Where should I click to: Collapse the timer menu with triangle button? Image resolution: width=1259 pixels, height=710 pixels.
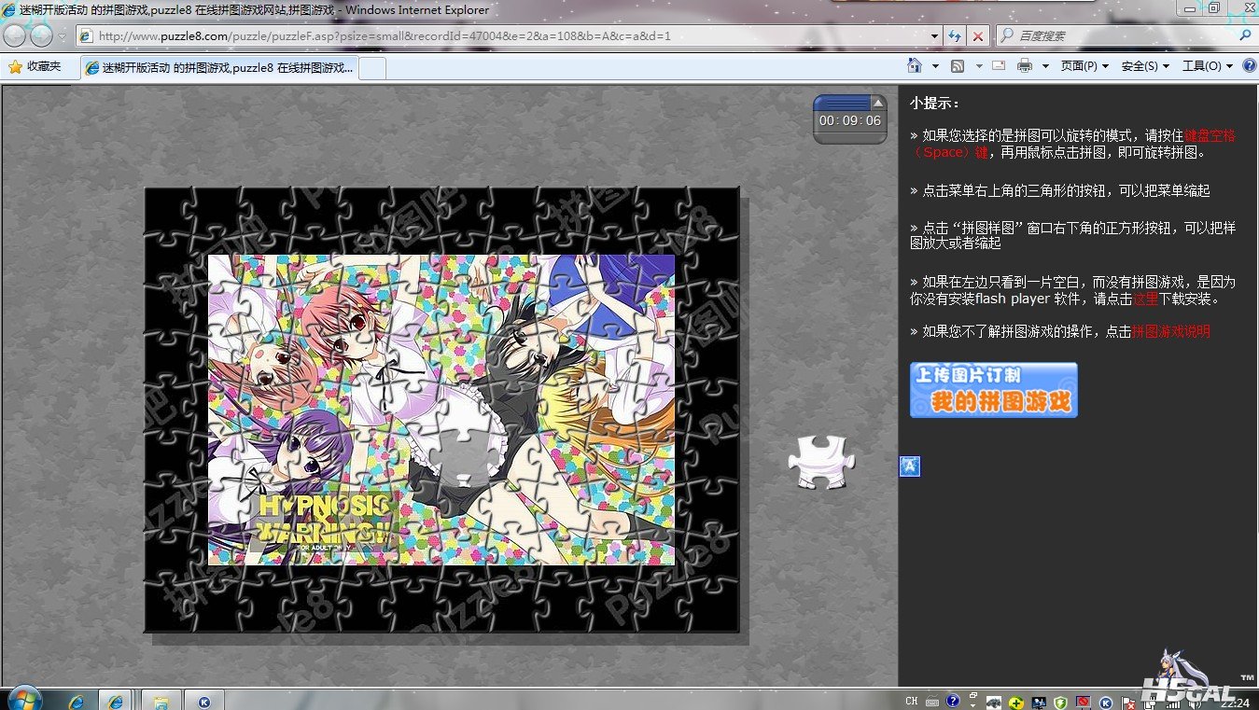tap(877, 102)
